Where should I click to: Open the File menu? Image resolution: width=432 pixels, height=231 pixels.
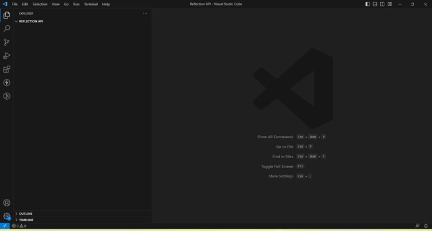(14, 4)
